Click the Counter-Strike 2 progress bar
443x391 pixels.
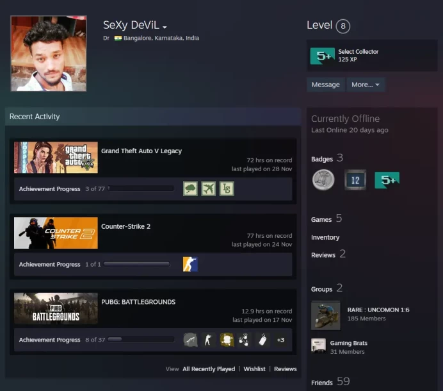(x=137, y=264)
